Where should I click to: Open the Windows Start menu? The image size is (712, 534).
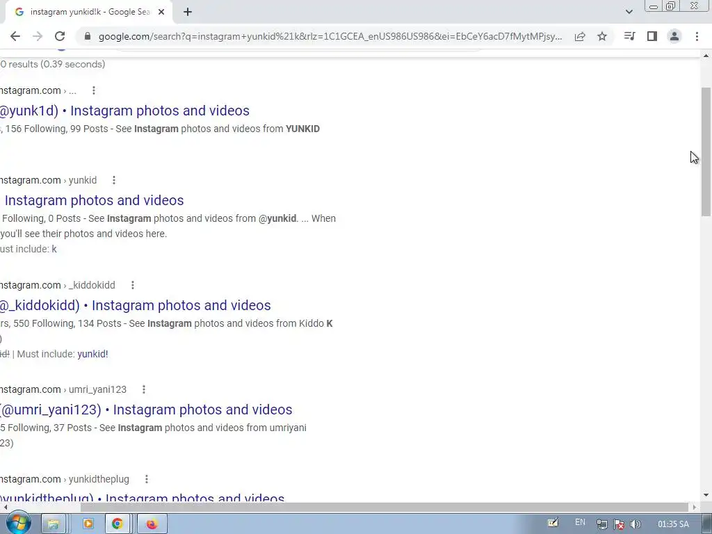click(19, 524)
